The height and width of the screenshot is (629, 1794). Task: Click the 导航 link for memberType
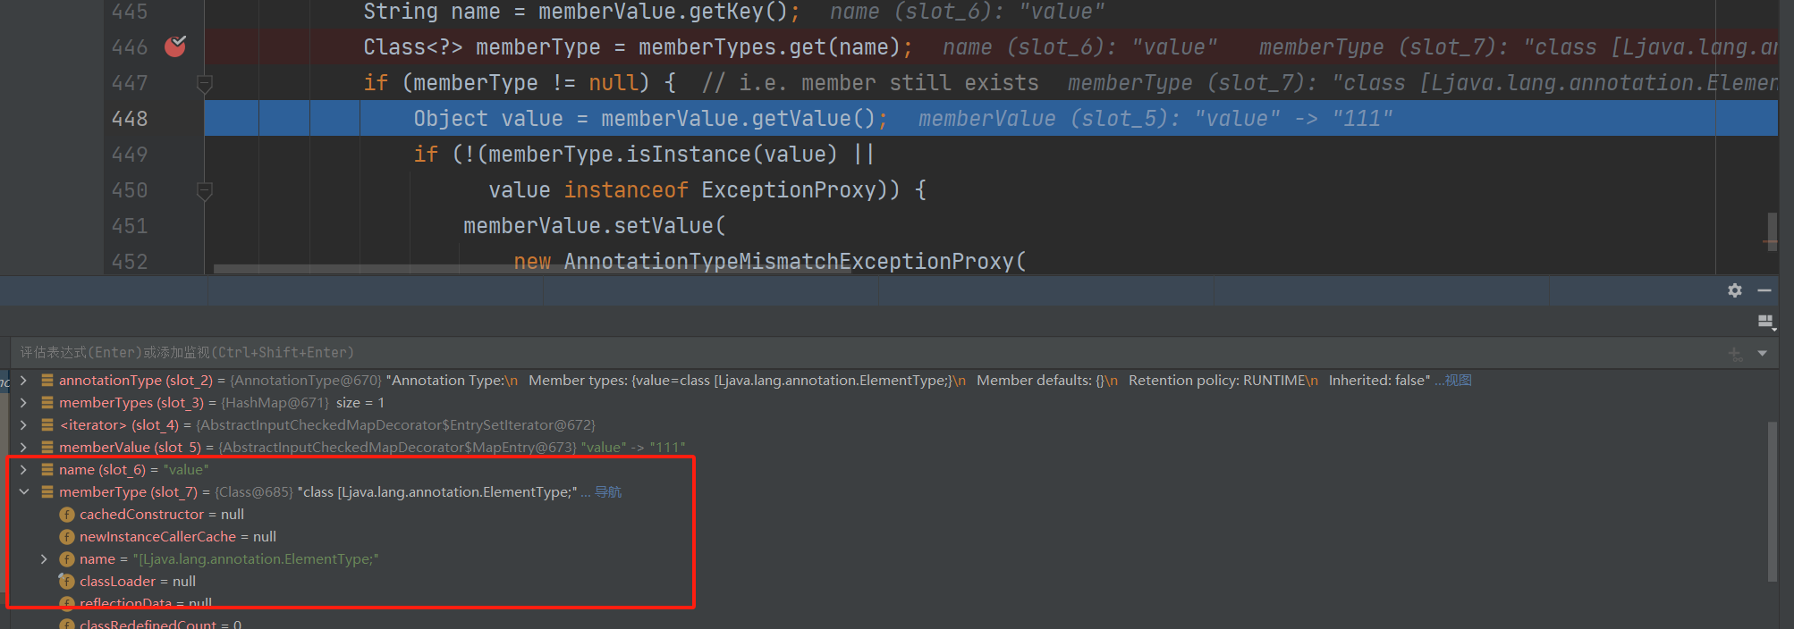(608, 492)
